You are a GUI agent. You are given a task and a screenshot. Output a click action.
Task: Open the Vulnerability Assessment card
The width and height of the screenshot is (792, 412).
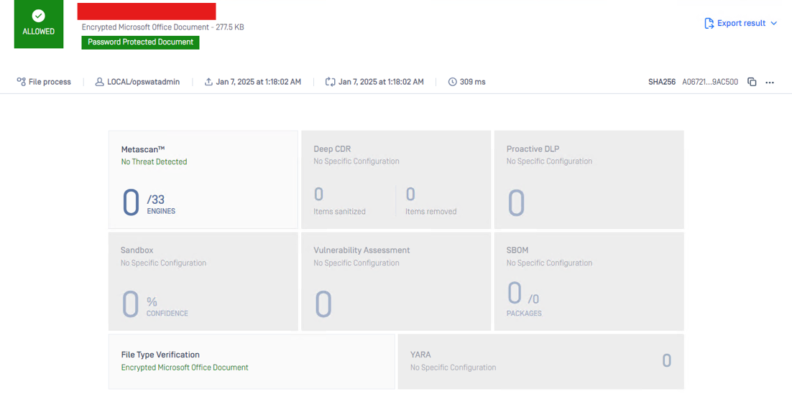click(x=396, y=281)
